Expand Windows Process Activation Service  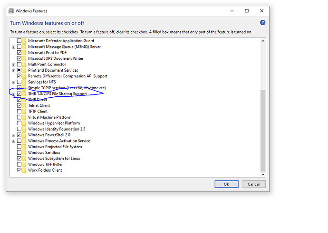(13, 141)
